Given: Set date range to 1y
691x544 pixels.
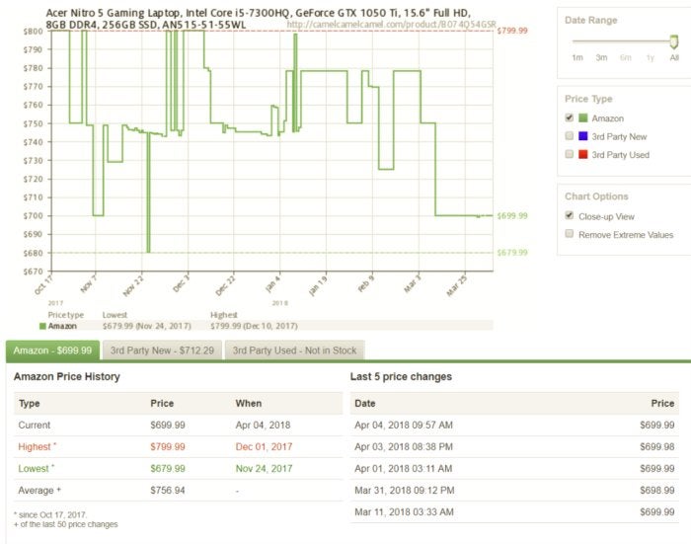Looking at the screenshot, I should pyautogui.click(x=650, y=57).
